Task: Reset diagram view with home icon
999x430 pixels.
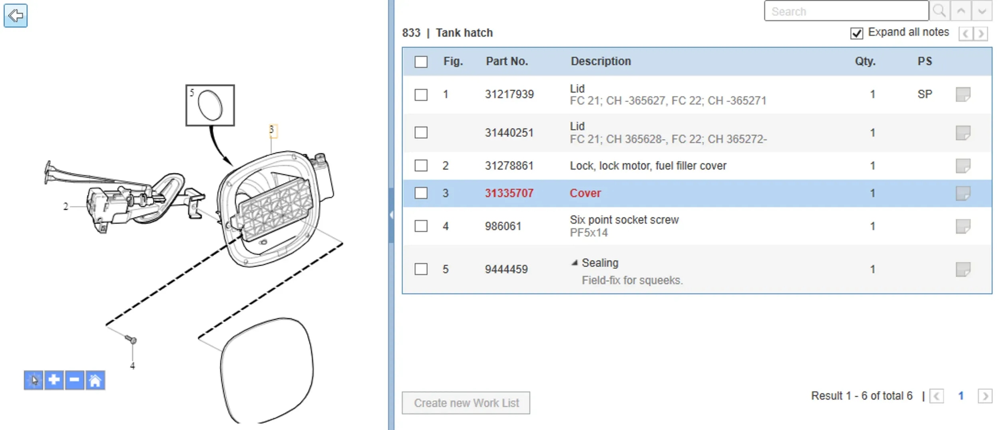Action: click(x=95, y=380)
